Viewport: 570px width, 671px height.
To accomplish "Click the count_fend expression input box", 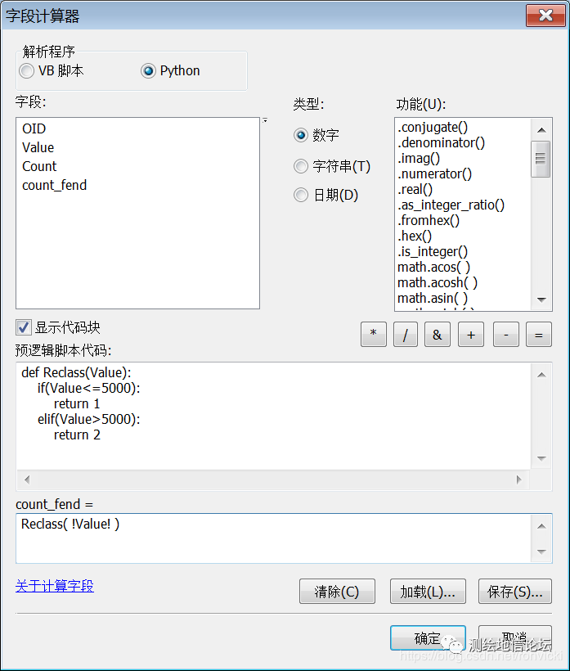I will (274, 538).
